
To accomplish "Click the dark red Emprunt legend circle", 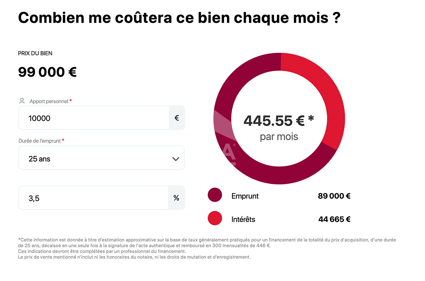I will (x=215, y=195).
